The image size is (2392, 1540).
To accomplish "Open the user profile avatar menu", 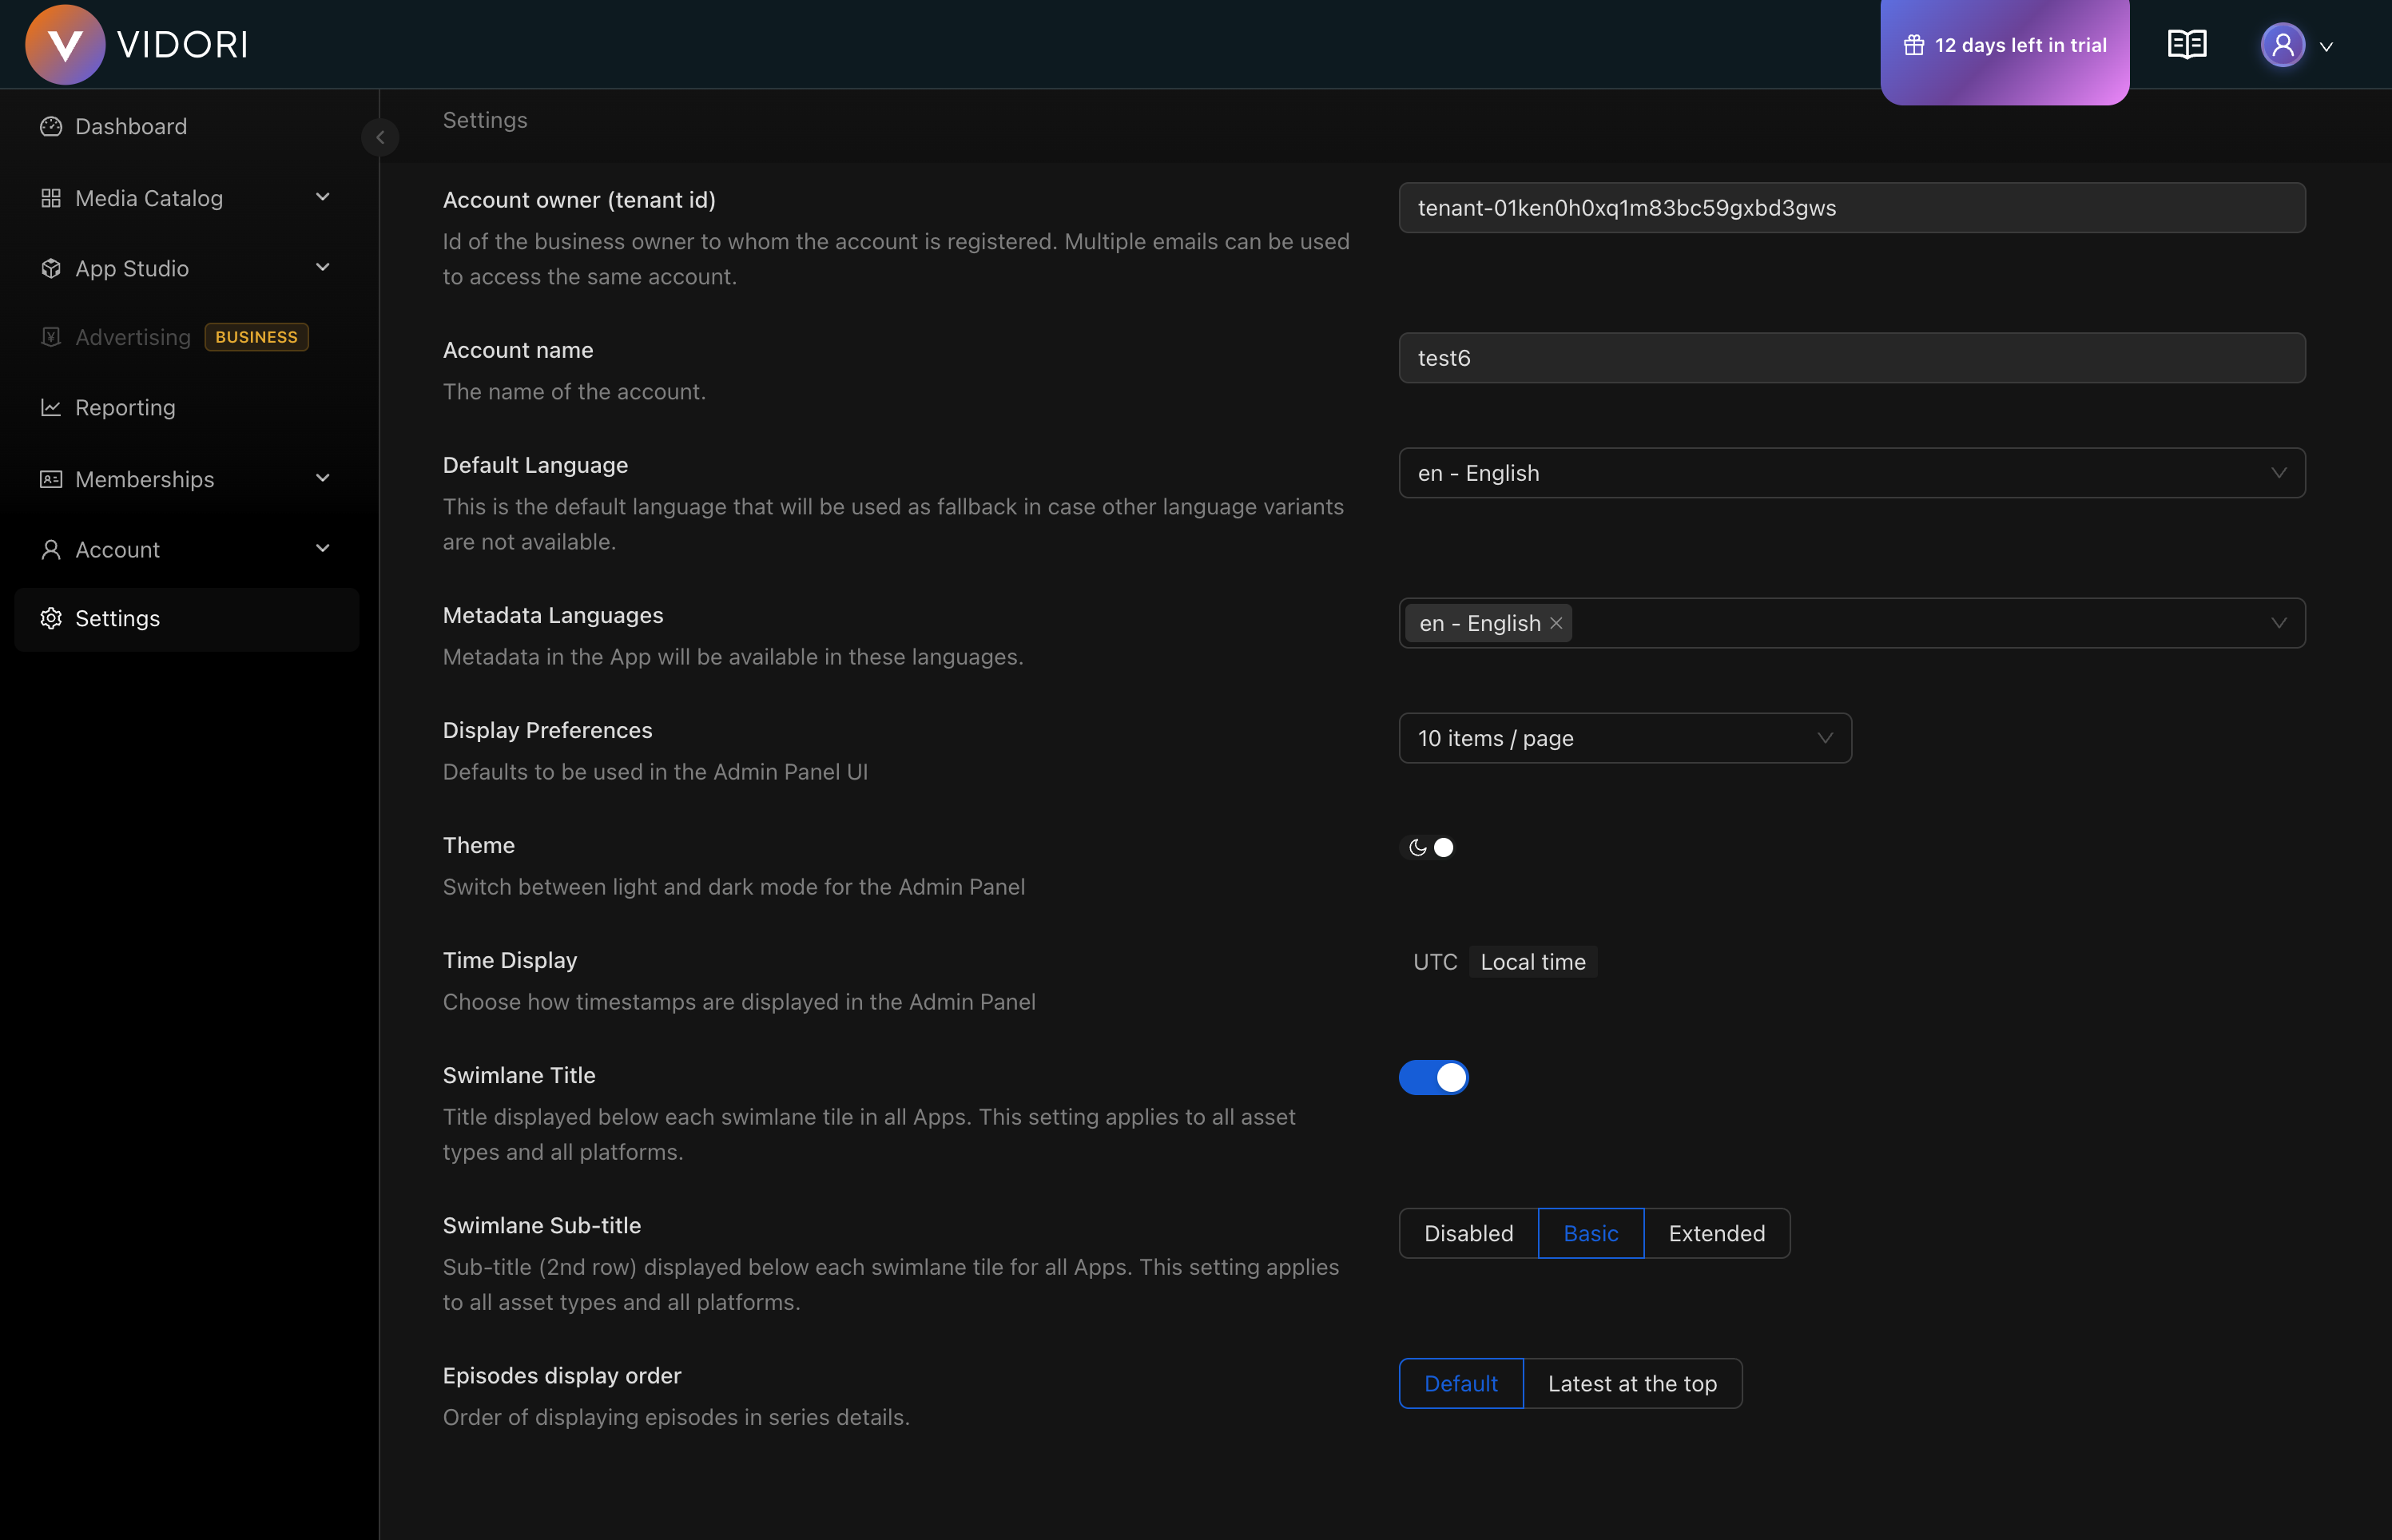I will click(x=2283, y=46).
